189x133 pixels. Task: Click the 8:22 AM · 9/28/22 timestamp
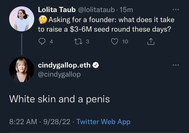(x=40, y=121)
